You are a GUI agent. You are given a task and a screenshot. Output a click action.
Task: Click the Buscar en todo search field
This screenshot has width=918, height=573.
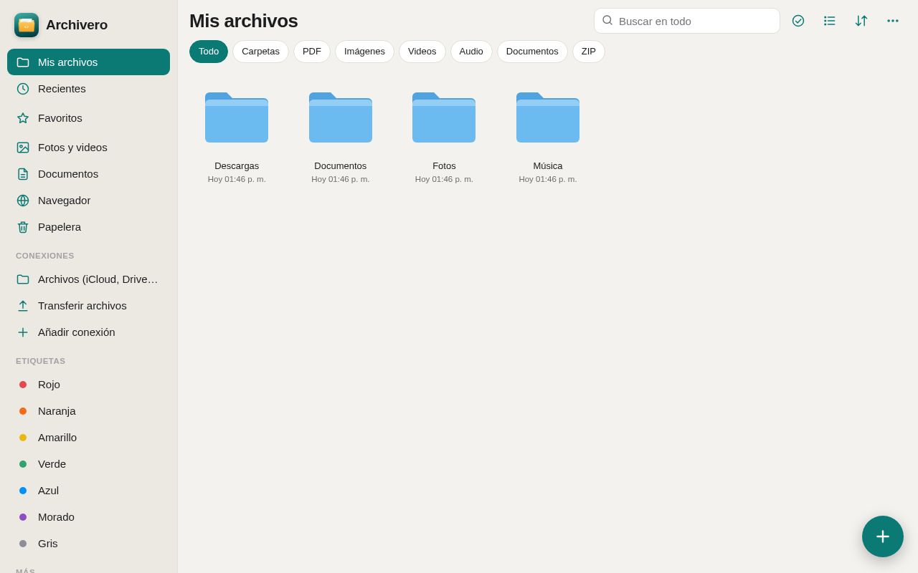point(687,21)
